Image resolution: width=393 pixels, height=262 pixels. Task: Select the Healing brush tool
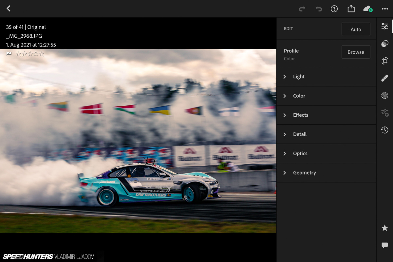coord(385,78)
